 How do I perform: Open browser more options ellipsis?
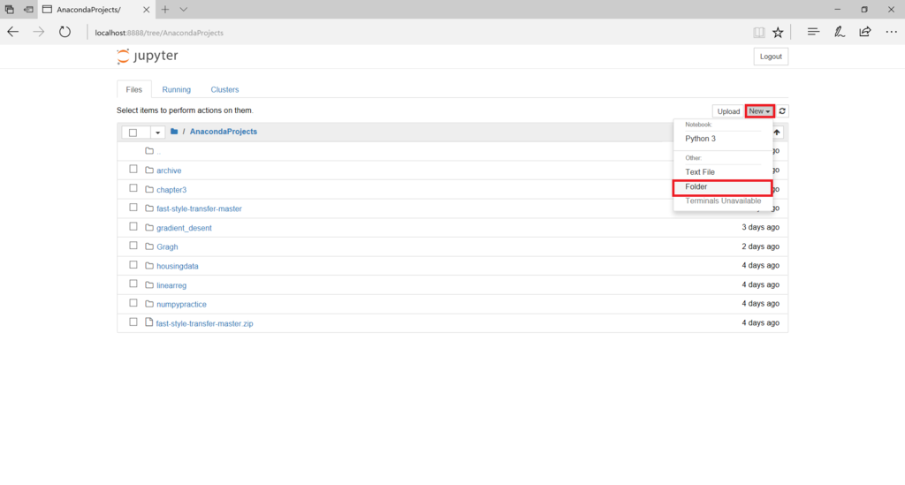pyautogui.click(x=891, y=33)
